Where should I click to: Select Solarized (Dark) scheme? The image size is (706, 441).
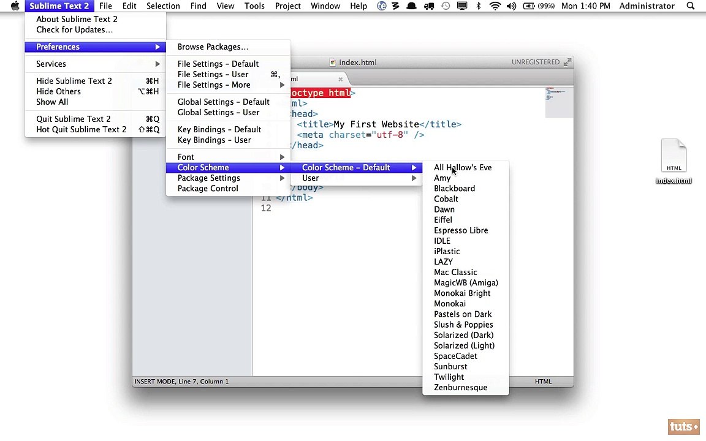point(466,335)
